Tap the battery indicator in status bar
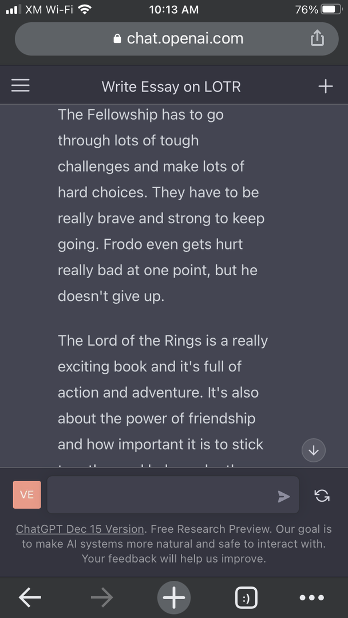This screenshot has height=618, width=348. coord(332,10)
